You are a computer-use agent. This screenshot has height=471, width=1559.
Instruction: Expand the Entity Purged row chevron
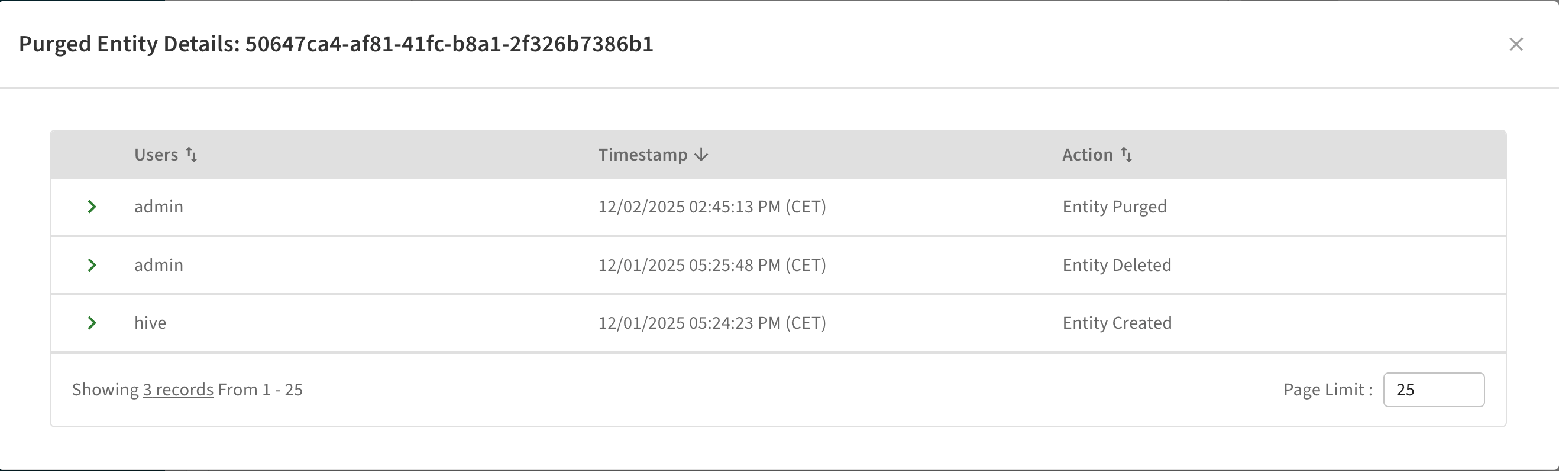click(92, 207)
